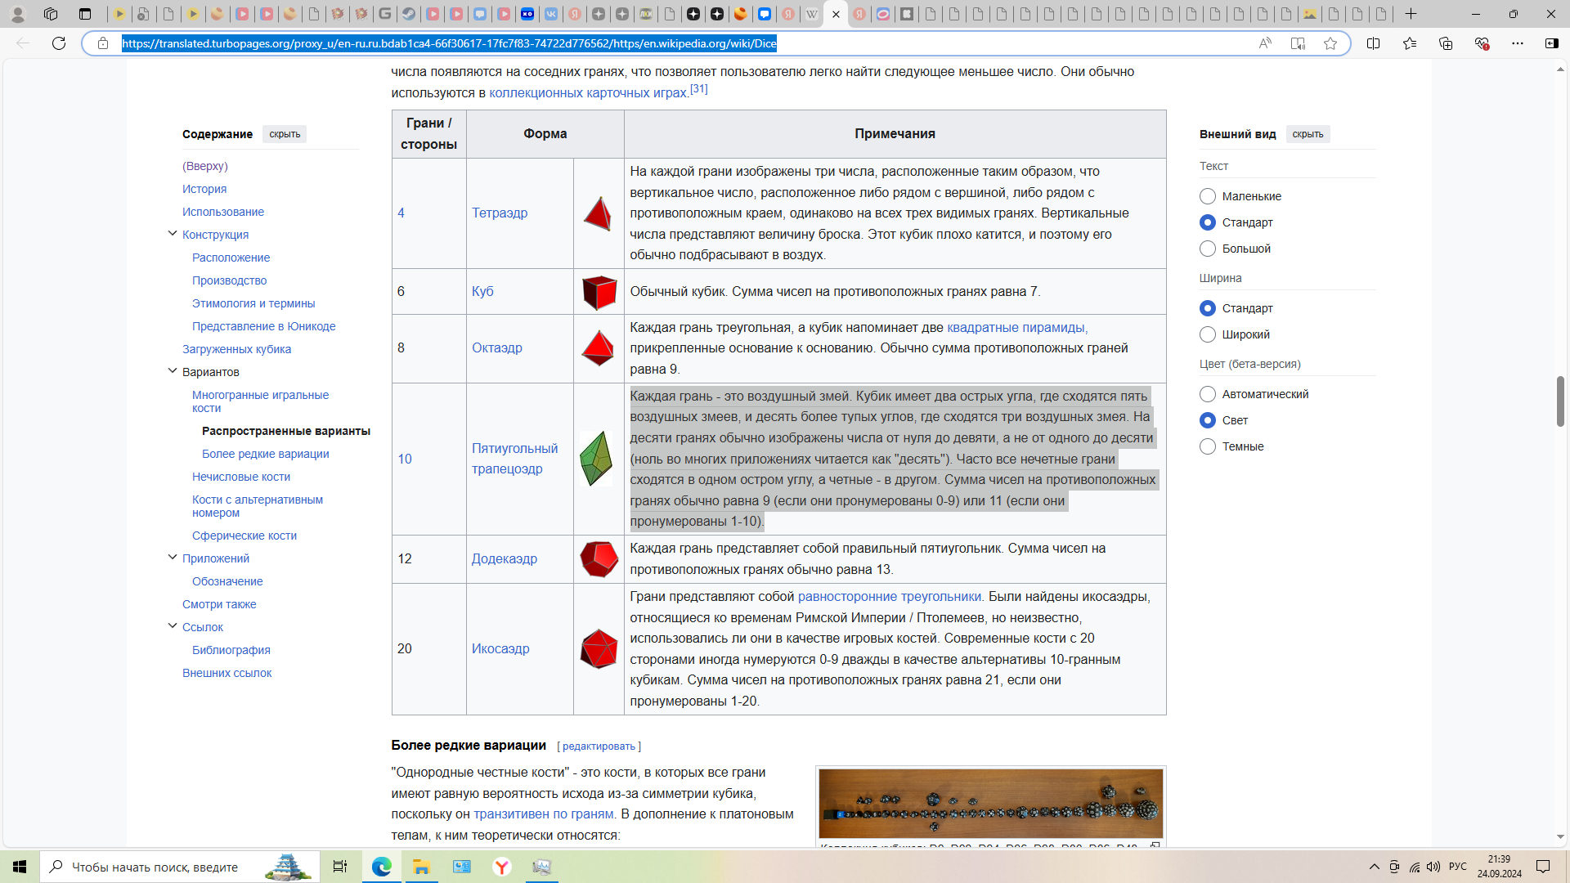Open the dice collection photo thumbnail
The height and width of the screenshot is (883, 1570).
coord(990,804)
